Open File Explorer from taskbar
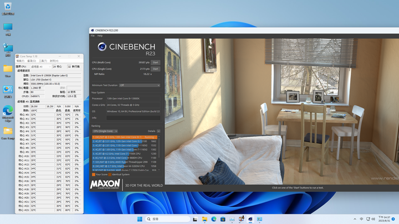The width and height of the screenshot is (399, 224). [x=204, y=219]
